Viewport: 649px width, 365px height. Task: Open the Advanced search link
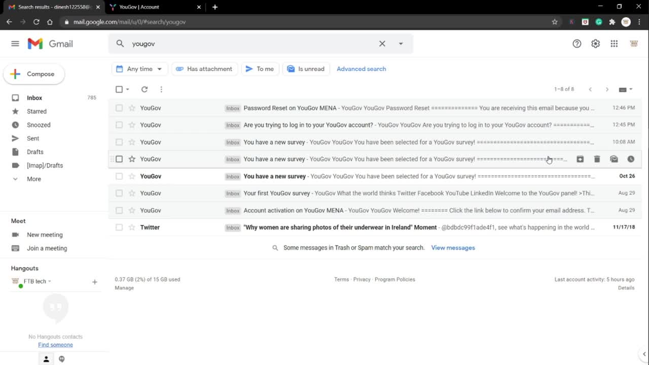(362, 69)
